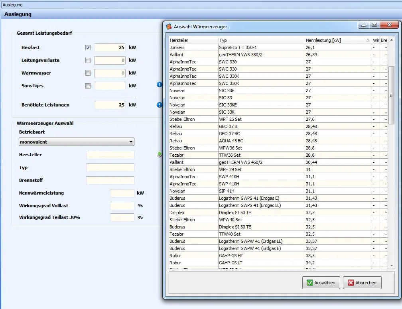The height and width of the screenshot is (309, 402).
Task: Focus the Heizlast kW input field
Action: (110, 47)
